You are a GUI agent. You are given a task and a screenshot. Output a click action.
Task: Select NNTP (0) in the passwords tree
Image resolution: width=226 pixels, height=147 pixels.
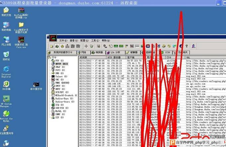coord(58,89)
